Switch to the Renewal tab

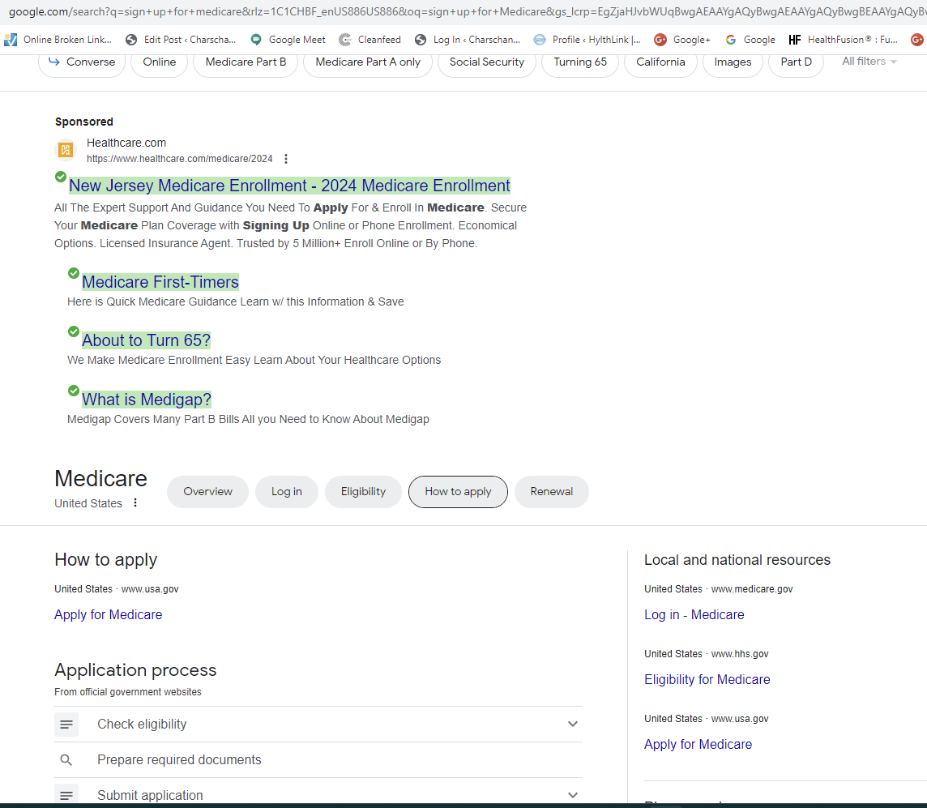click(x=552, y=492)
